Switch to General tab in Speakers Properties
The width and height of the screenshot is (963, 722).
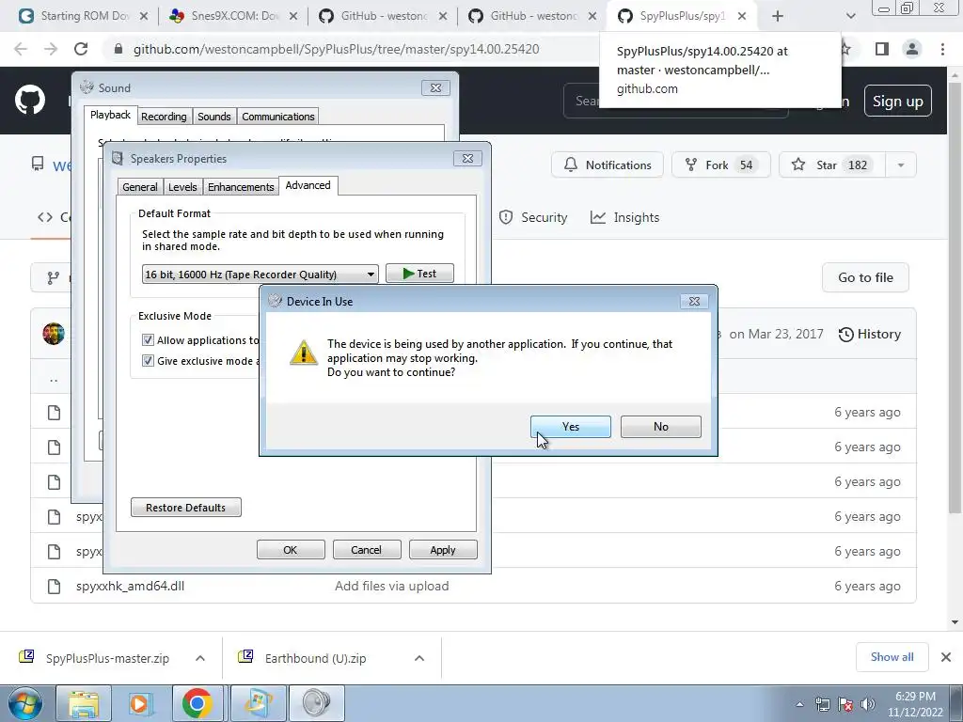140,187
